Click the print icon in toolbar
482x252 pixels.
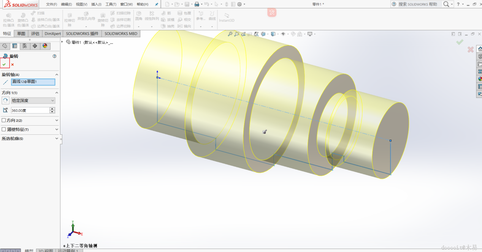pyautogui.click(x=197, y=4)
